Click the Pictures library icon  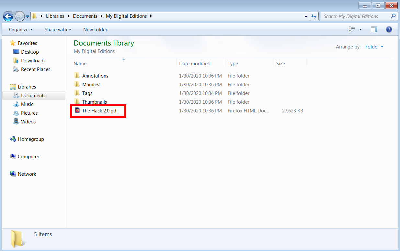(16, 113)
